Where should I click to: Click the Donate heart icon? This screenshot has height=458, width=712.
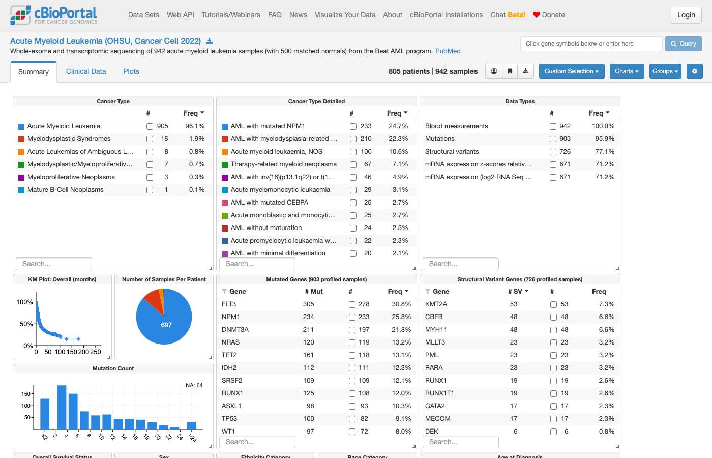click(x=536, y=15)
